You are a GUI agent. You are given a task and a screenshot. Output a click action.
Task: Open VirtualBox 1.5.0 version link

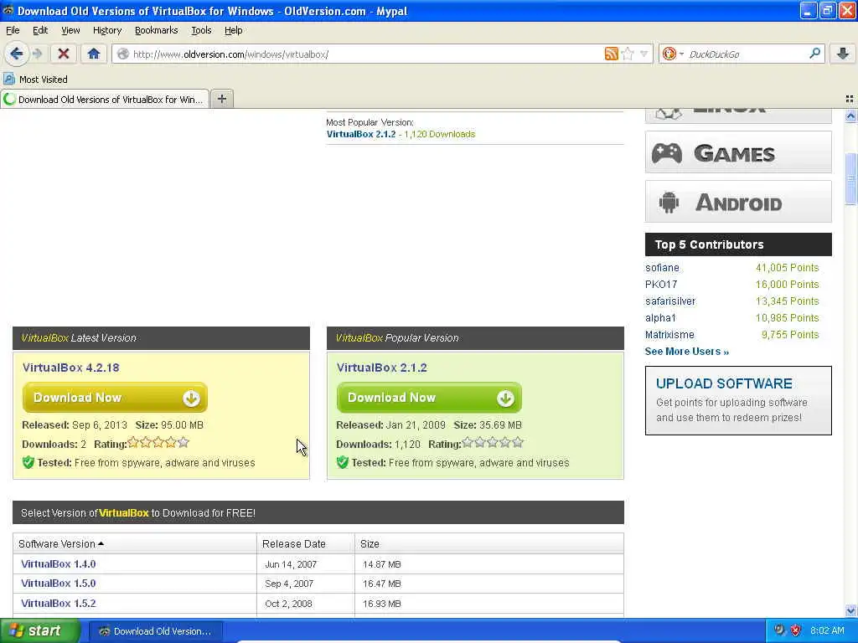pyautogui.click(x=58, y=584)
